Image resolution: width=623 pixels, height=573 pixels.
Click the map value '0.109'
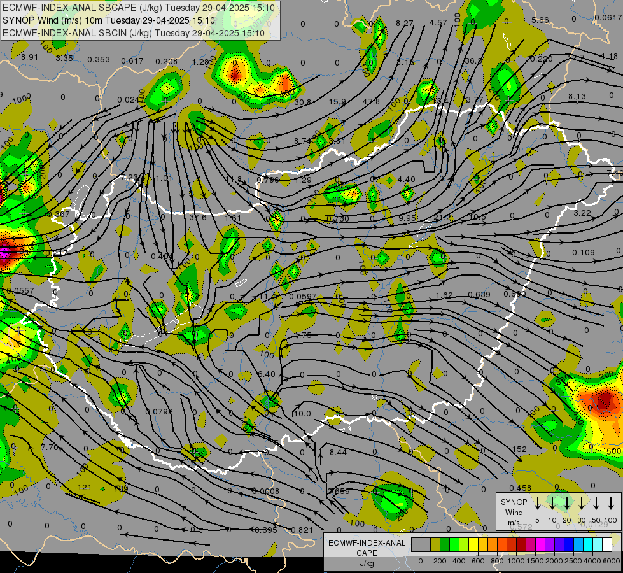pyautogui.click(x=584, y=253)
